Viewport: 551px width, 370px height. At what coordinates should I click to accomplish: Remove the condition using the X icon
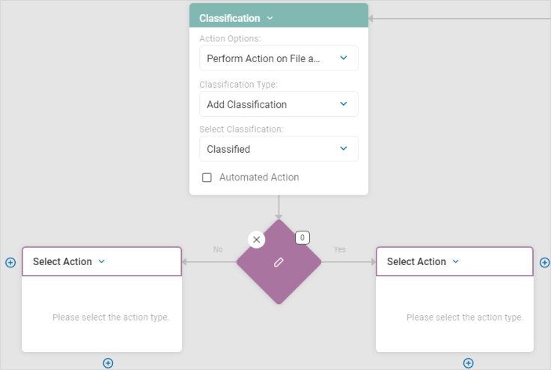click(x=257, y=240)
